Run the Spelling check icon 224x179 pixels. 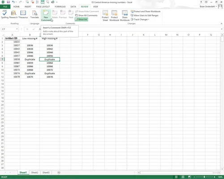pyautogui.click(x=4, y=14)
